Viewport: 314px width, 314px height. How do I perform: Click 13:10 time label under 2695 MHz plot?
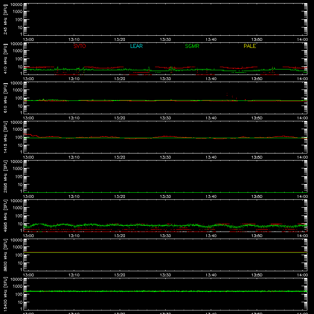74,197
